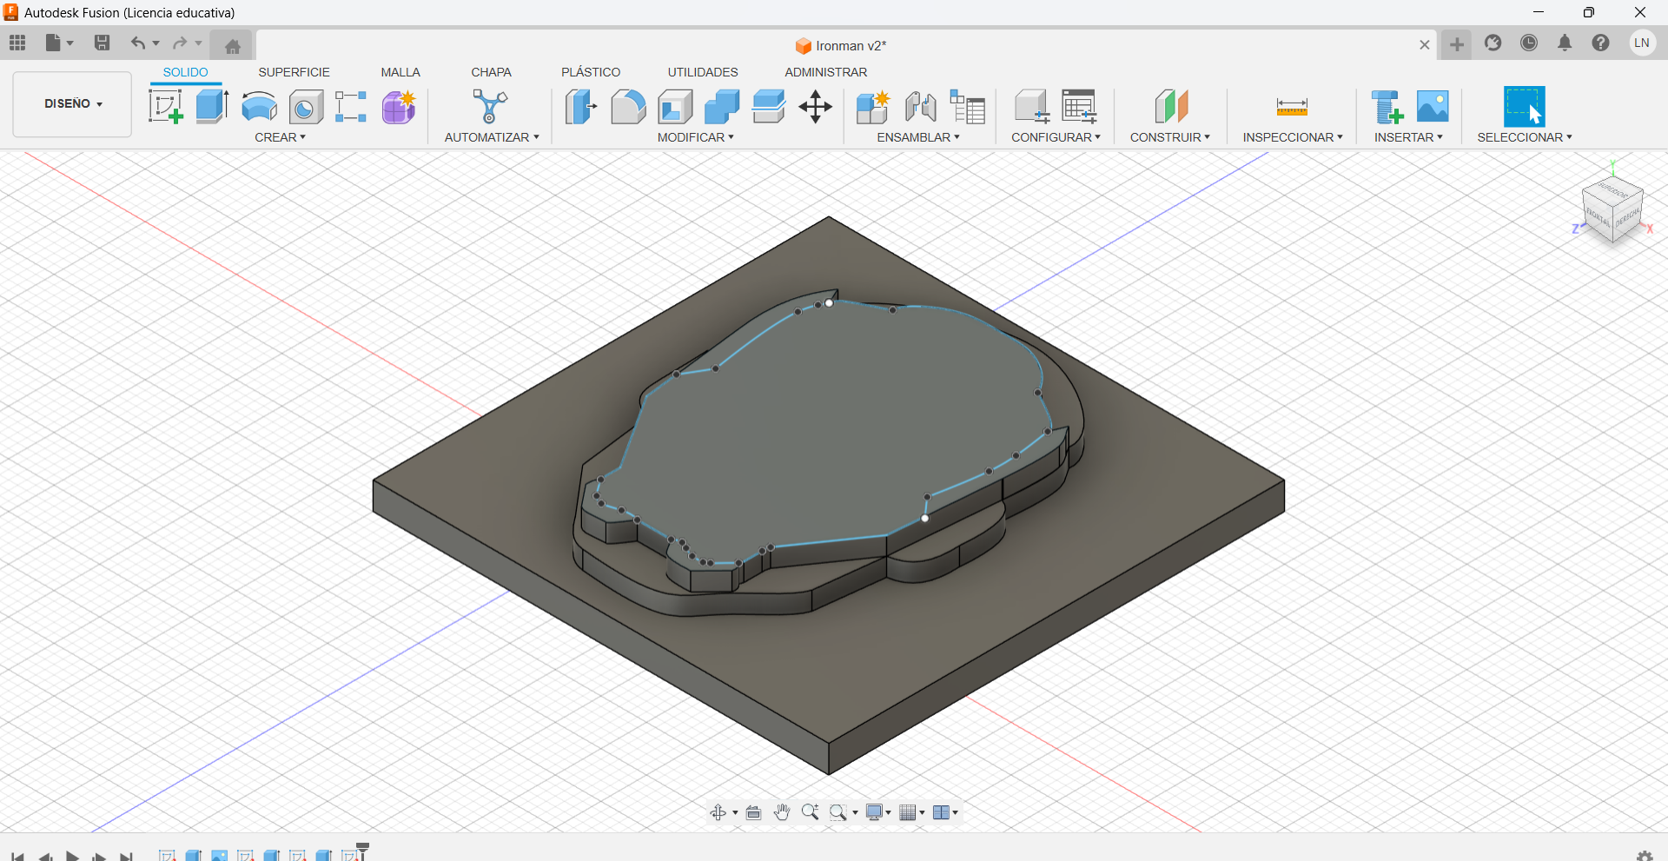Expand the INSPECCIONAR menu
Screen dimensions: 1668x861
(x=1293, y=137)
